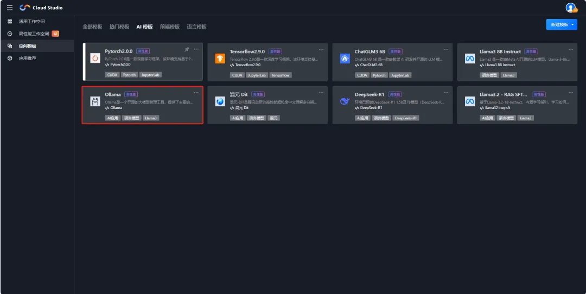The width and height of the screenshot is (586, 294).
Task: Click the Llama3.2 RAG SFT Meta logo
Action: pos(470,101)
